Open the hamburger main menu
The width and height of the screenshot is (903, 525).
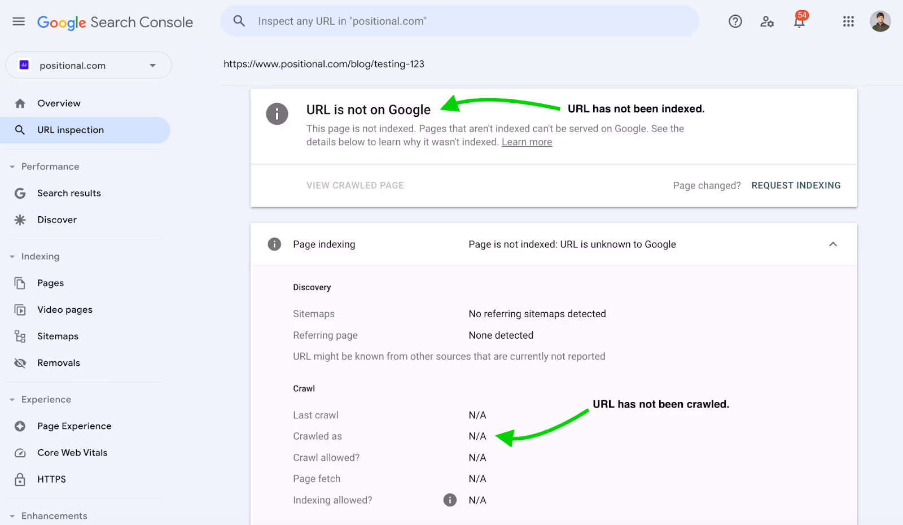[19, 21]
